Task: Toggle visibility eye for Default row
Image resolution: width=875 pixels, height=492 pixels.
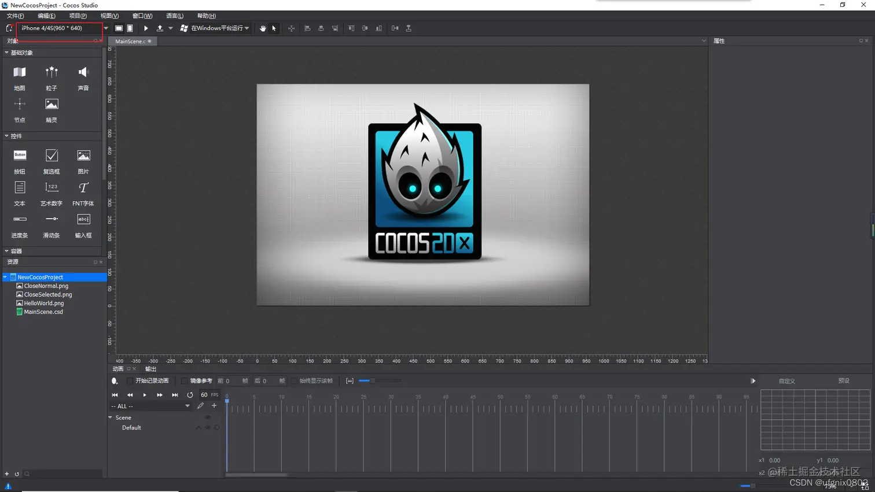Action: click(x=208, y=428)
